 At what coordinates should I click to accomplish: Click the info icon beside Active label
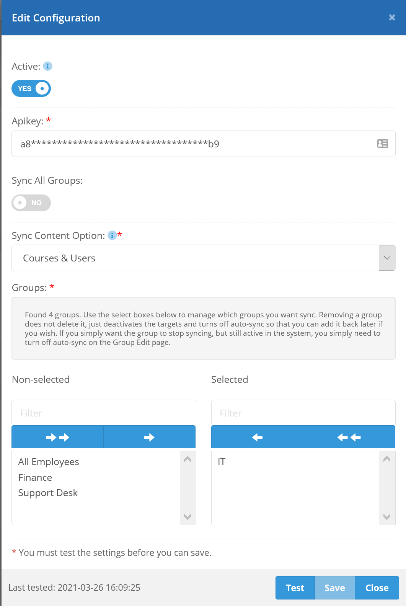click(x=47, y=66)
